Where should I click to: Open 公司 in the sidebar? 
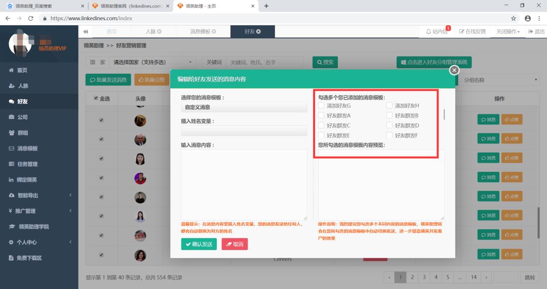[39, 117]
